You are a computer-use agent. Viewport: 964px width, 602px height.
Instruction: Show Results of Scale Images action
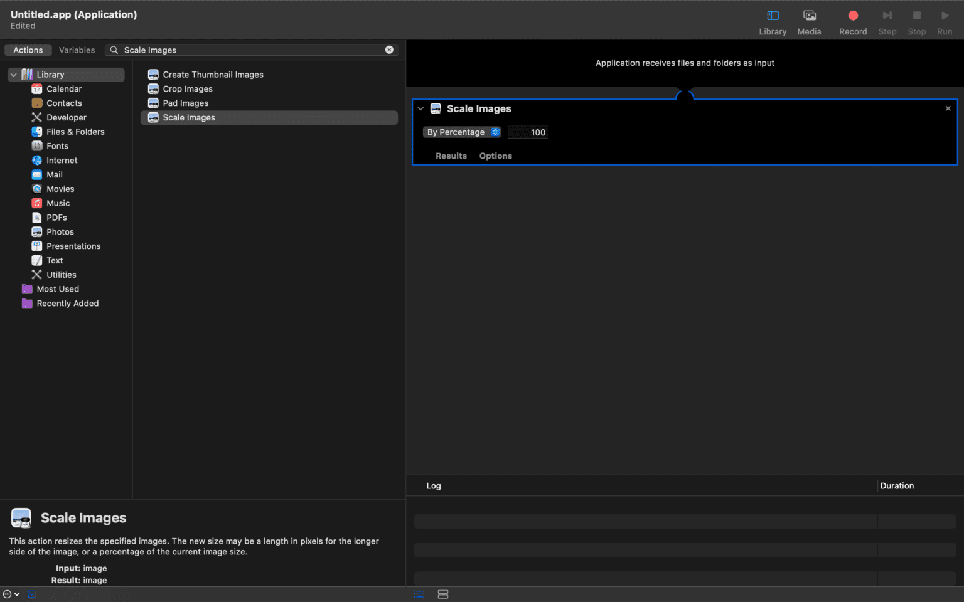(x=451, y=156)
